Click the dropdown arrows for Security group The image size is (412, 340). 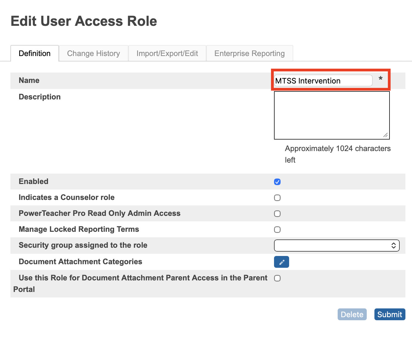point(394,245)
